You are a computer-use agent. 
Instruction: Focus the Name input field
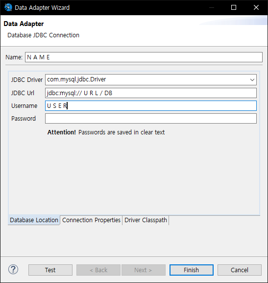[x=144, y=57]
